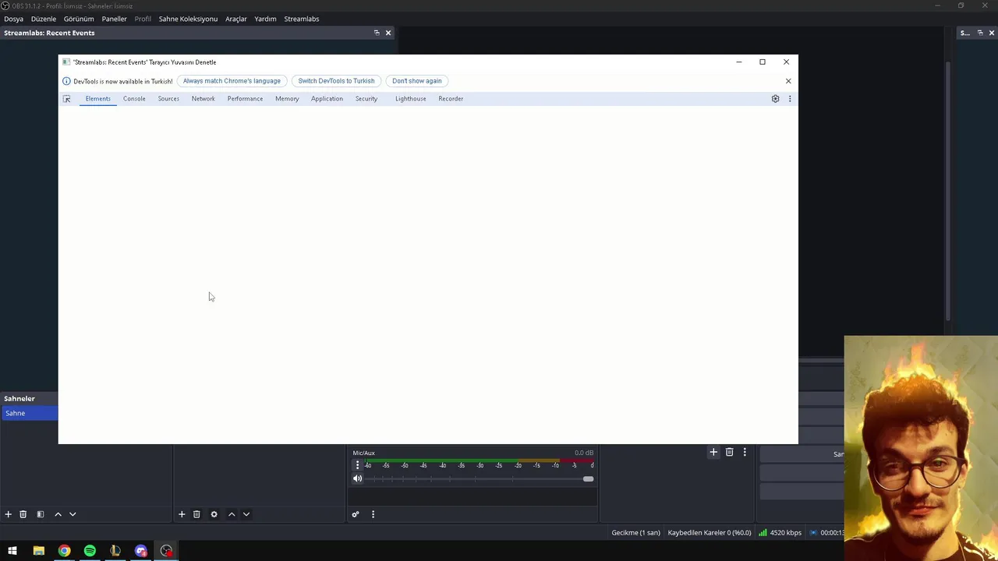Move scene down arrow in Sahneler panel
Viewport: 998px width, 561px height.
point(73,514)
